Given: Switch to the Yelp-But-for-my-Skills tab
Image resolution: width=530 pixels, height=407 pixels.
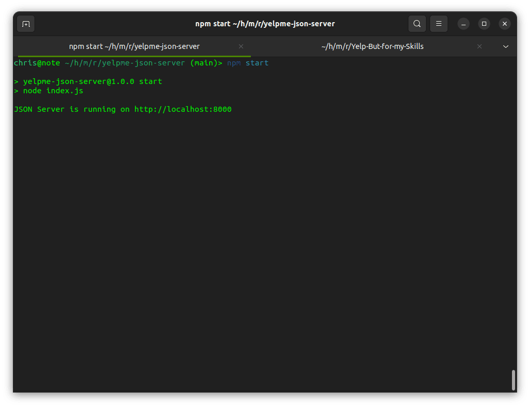Looking at the screenshot, I should tap(372, 46).
